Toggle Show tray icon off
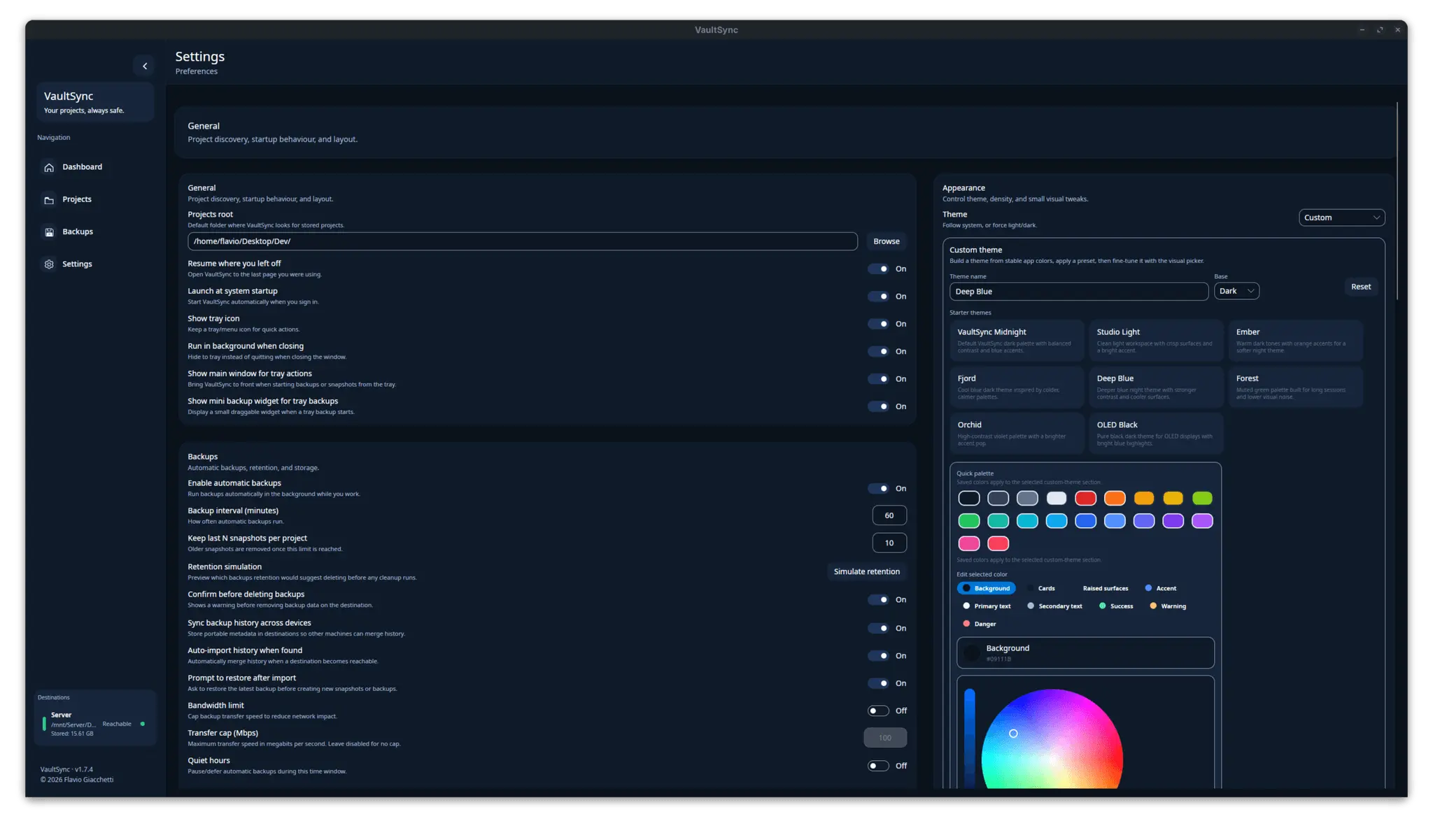This screenshot has height=828, width=1433. [x=878, y=324]
